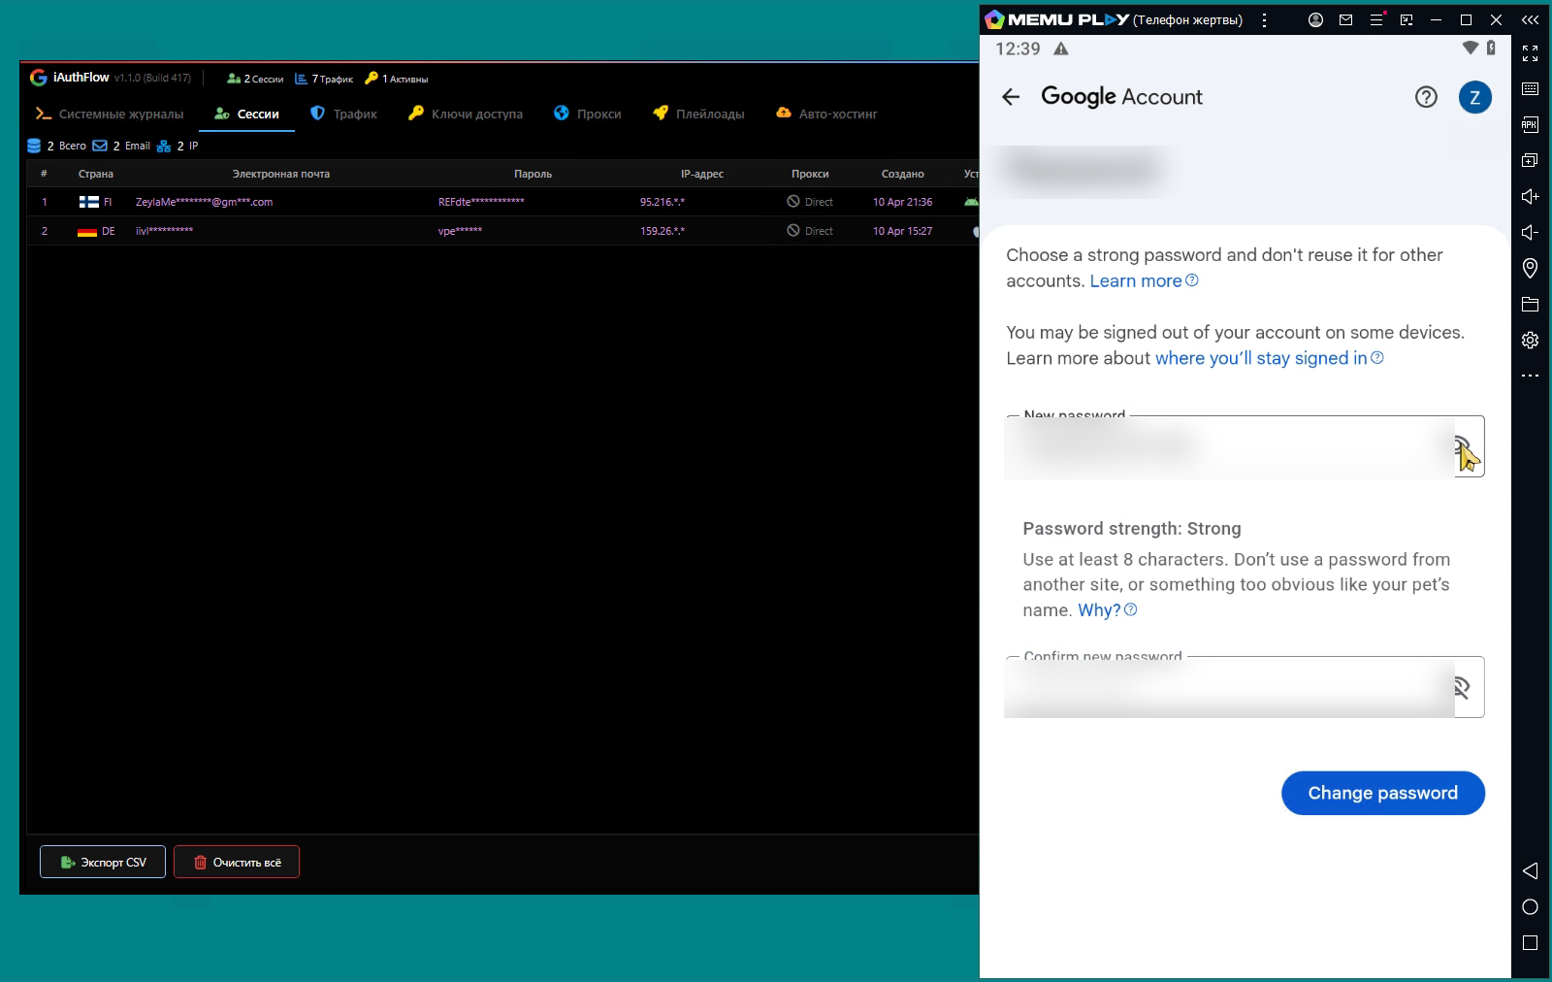
Task: Click the Germany flag in row 2
Action: click(87, 231)
